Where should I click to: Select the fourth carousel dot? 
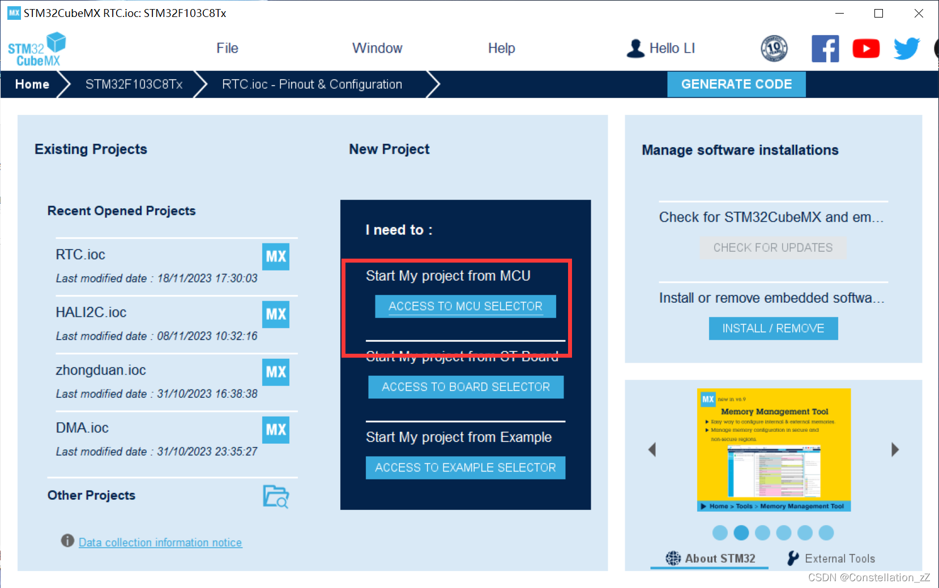click(x=784, y=533)
